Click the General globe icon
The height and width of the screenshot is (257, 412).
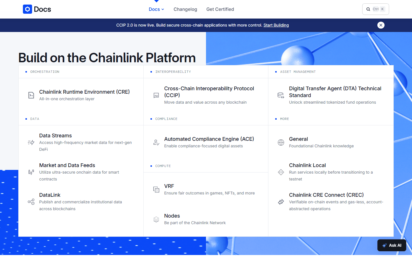pyautogui.click(x=281, y=142)
